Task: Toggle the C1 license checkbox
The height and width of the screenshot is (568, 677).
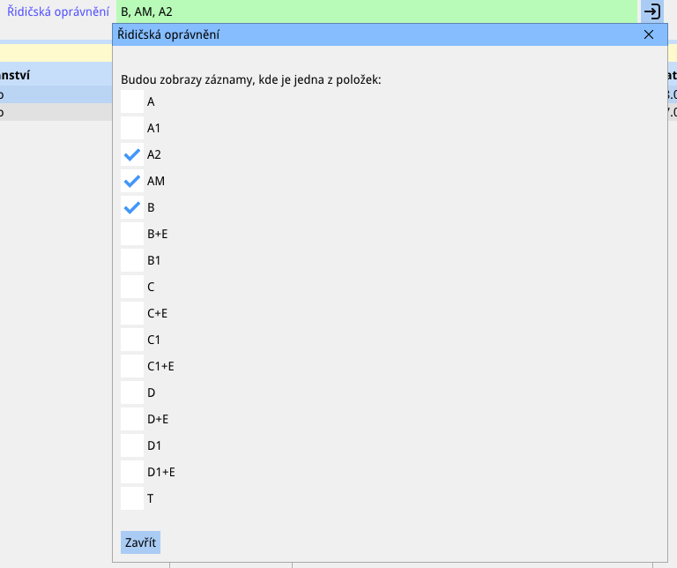Action: 132,340
